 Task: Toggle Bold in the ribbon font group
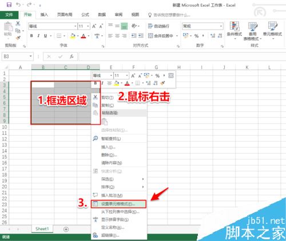click(31, 35)
